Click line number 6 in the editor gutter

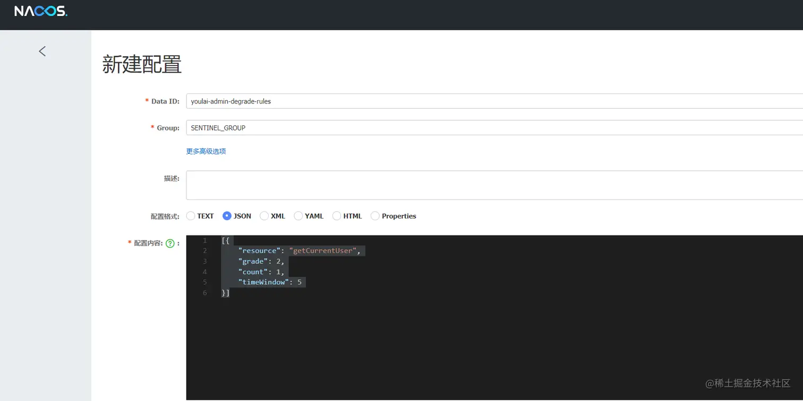[x=205, y=293]
